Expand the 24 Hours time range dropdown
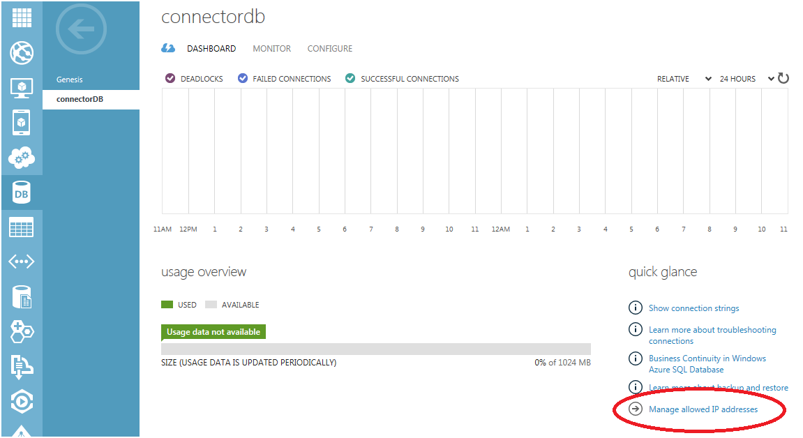Viewport: 803px width, 438px height. click(x=746, y=79)
